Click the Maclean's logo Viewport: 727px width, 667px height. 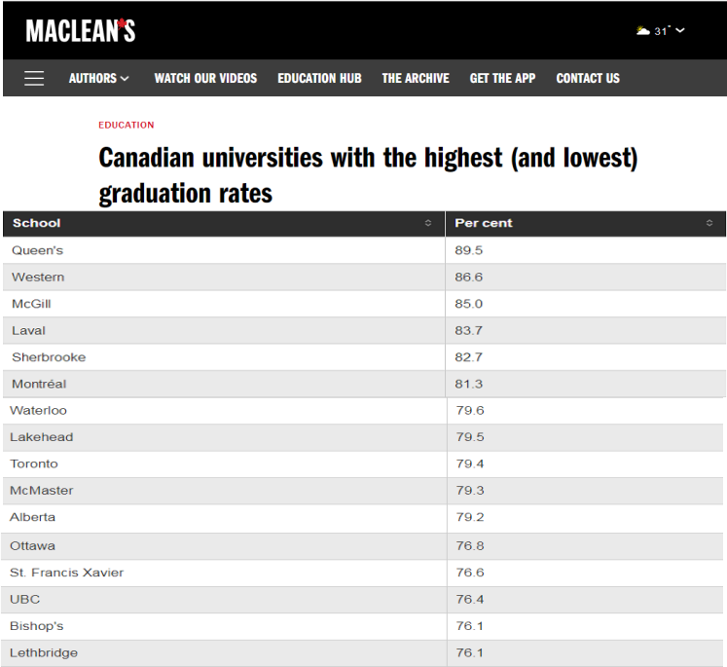(x=81, y=31)
